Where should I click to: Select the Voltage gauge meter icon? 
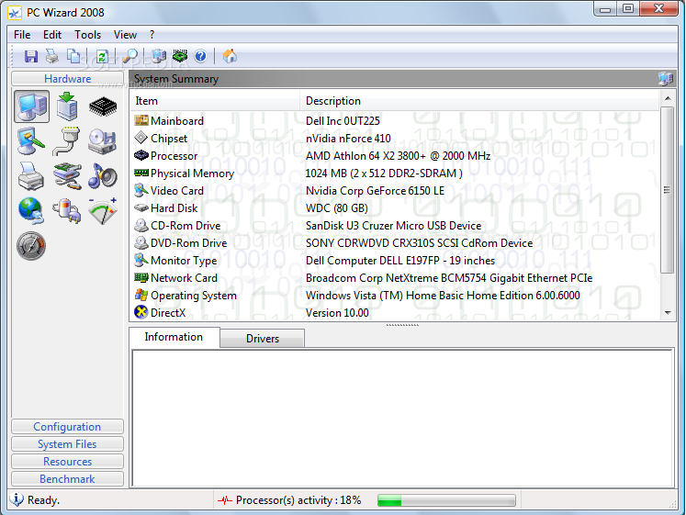(103, 211)
